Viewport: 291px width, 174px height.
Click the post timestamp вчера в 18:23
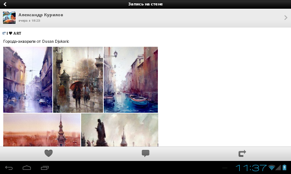click(29, 21)
